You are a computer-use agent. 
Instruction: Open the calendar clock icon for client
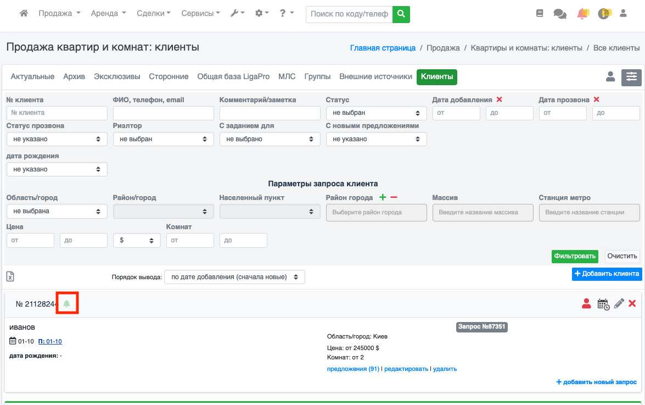(x=603, y=304)
